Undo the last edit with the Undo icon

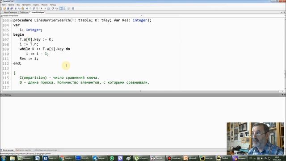coord(27,8)
